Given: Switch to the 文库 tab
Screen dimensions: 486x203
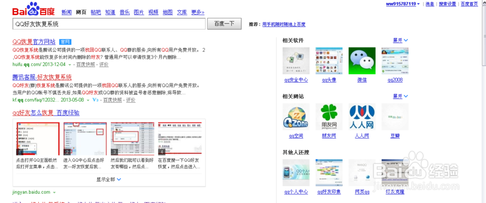Looking at the screenshot, I should 182,13.
